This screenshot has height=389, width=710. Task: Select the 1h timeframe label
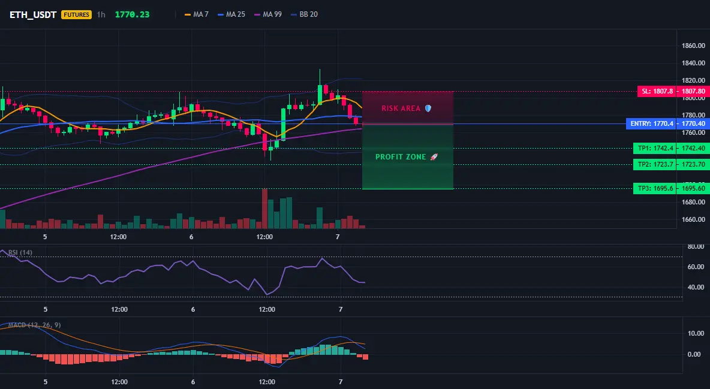tap(101, 14)
